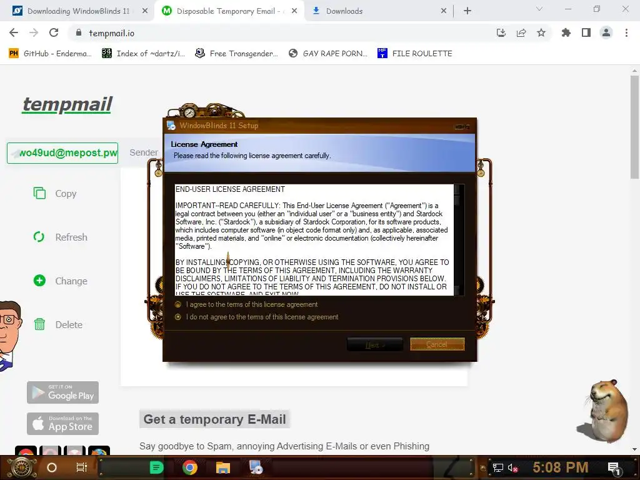This screenshot has height=480, width=640.
Task: Click the Refresh inbox icon
Action: (x=39, y=237)
